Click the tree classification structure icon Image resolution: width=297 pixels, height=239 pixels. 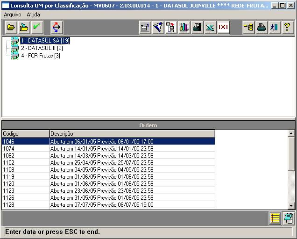(171, 28)
